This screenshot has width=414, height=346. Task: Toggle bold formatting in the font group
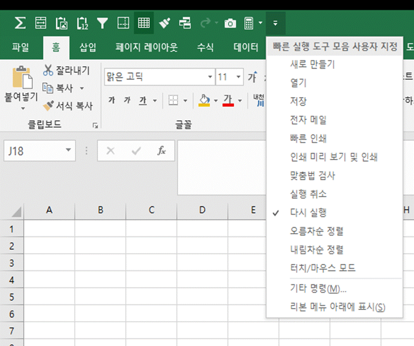(x=111, y=101)
